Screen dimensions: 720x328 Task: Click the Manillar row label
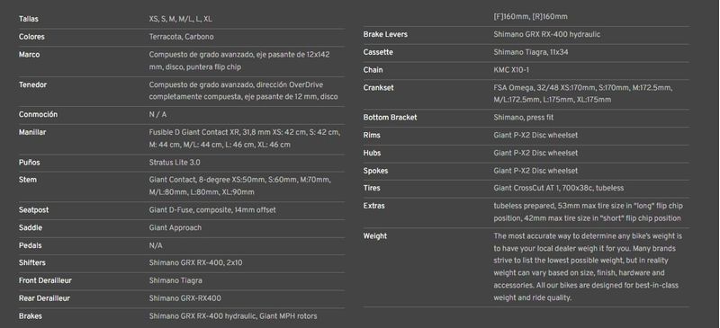pos(32,132)
